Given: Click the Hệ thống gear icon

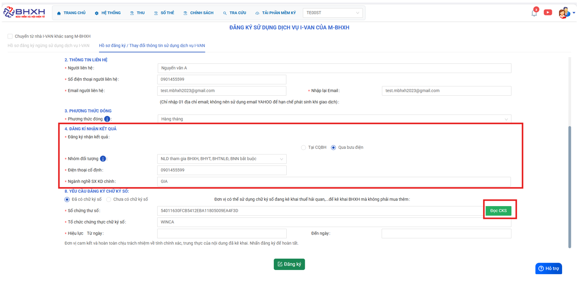Looking at the screenshot, I should [96, 13].
